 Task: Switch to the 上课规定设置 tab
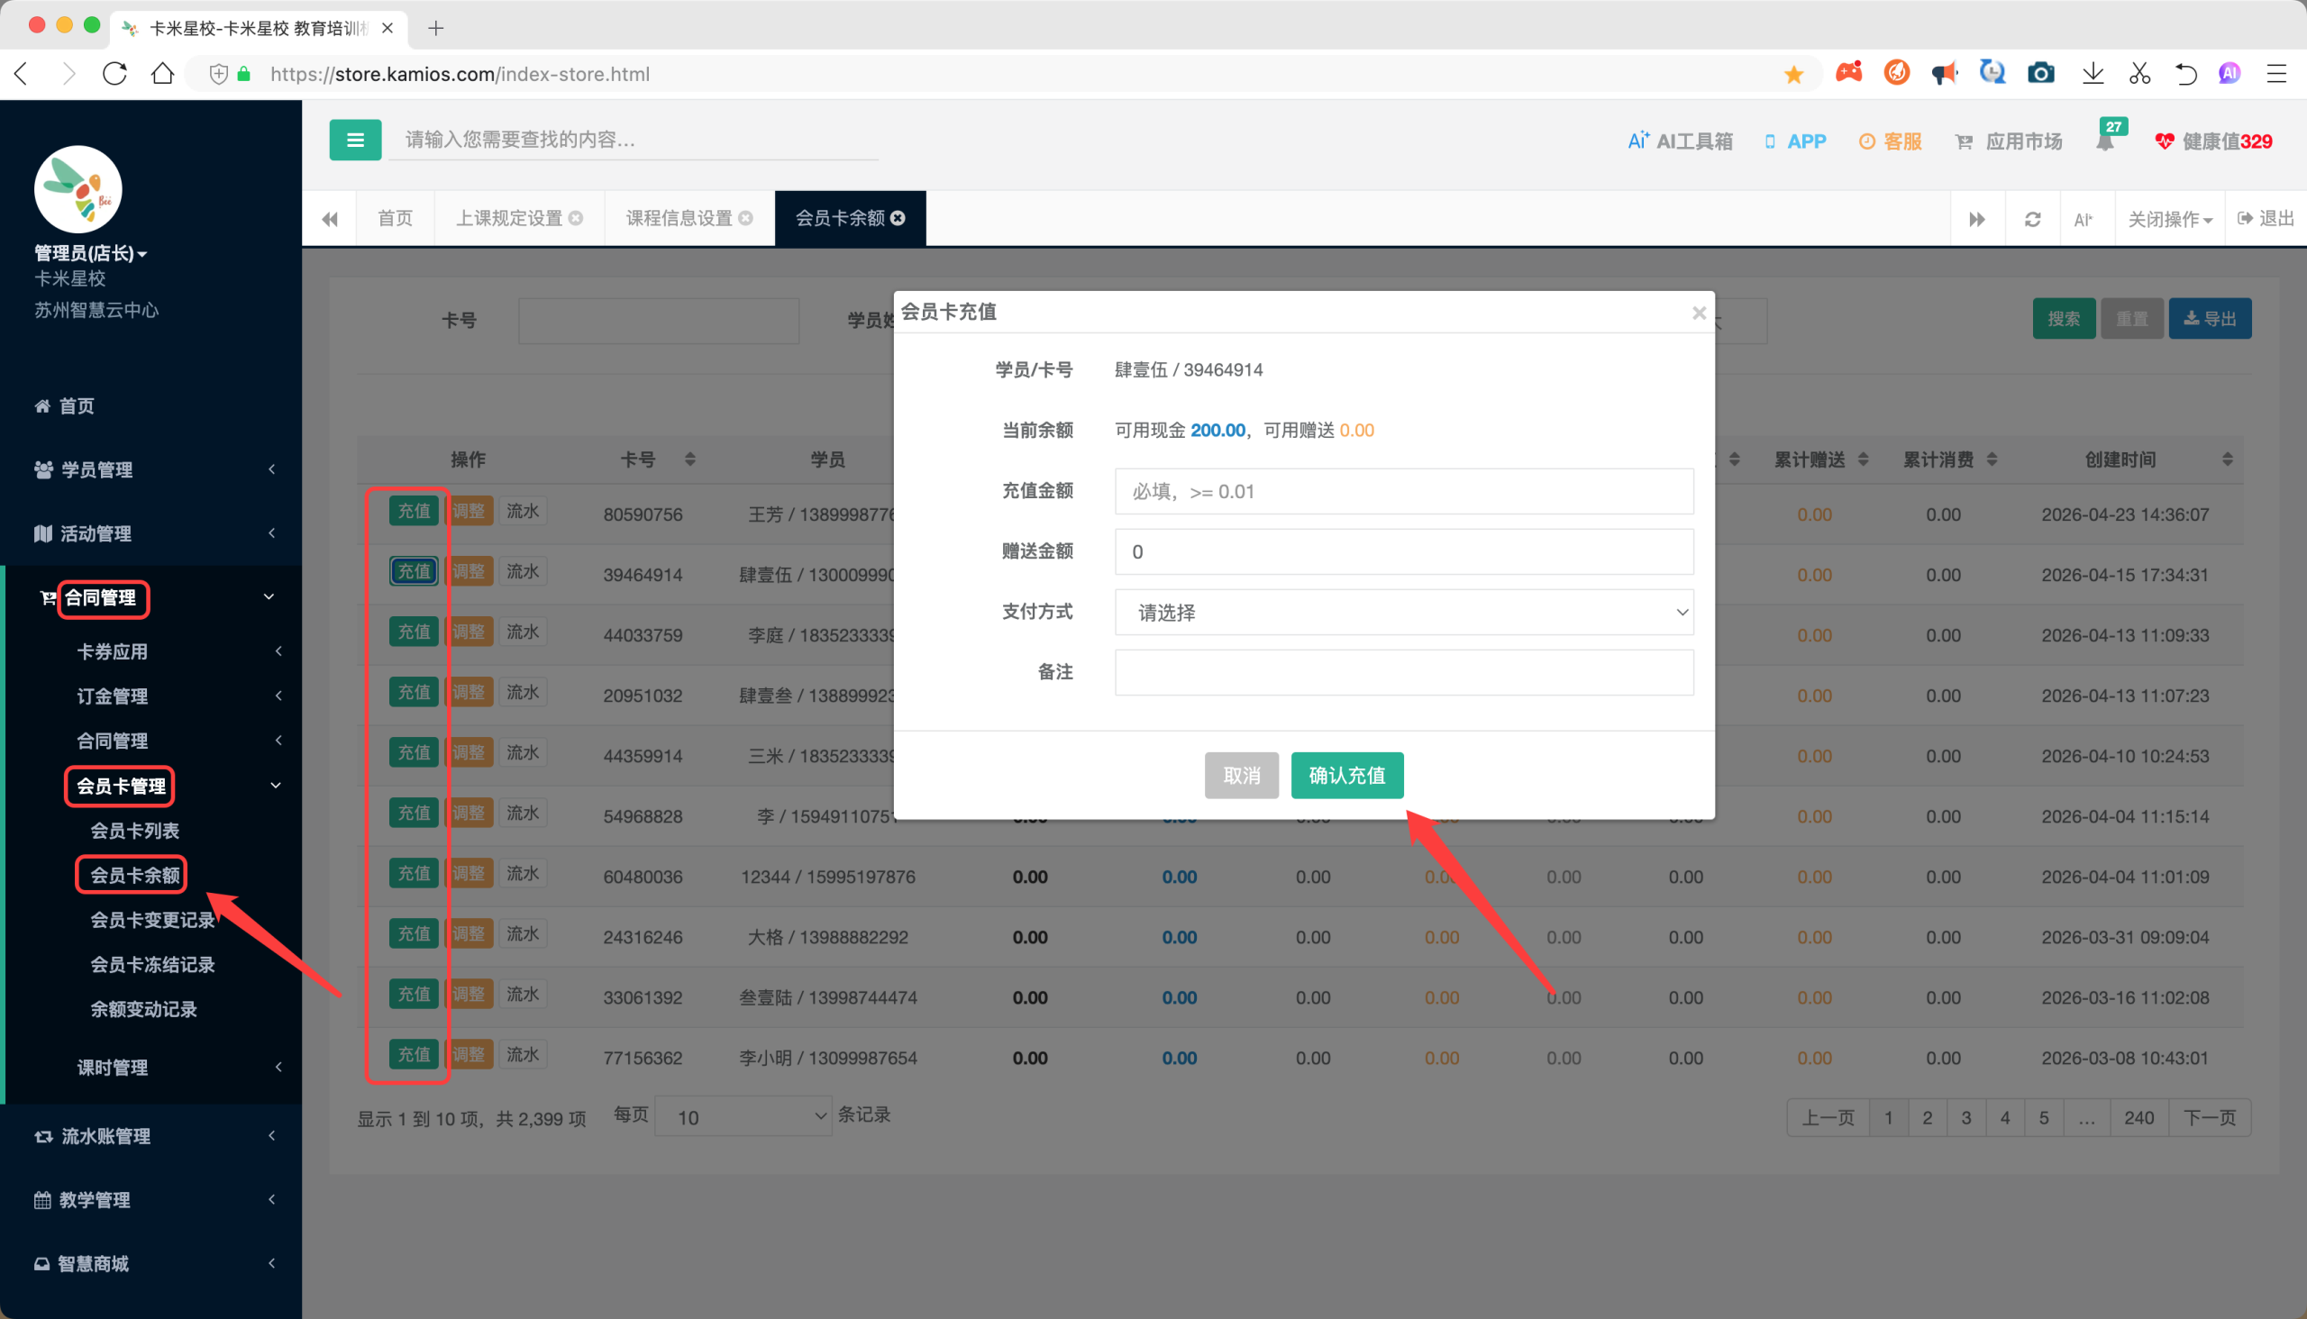509,218
